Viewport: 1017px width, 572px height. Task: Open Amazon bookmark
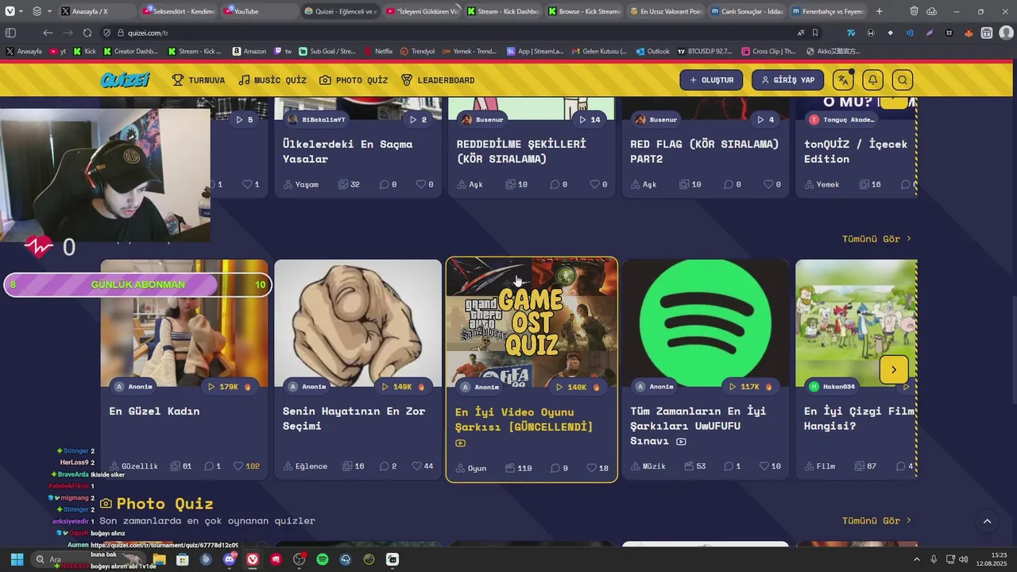pos(249,51)
